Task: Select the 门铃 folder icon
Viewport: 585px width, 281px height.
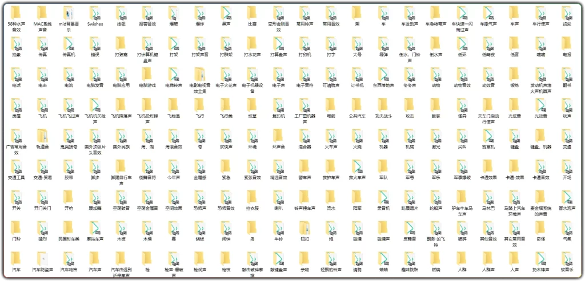Action: [16, 228]
